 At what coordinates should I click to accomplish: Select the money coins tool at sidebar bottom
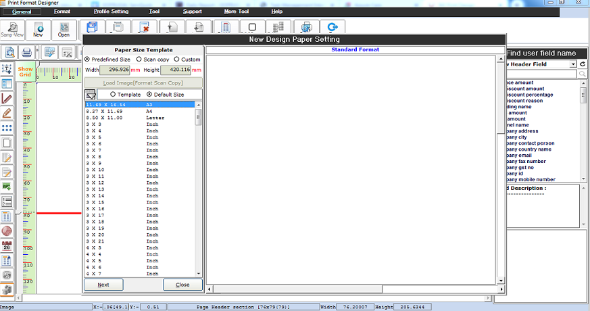[x=7, y=289]
